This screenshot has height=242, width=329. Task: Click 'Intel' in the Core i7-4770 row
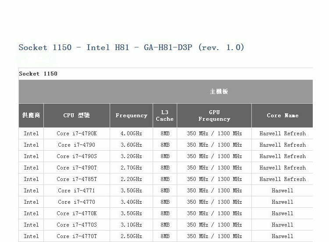31,202
